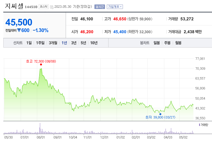The image size is (212, 143).
Task: Select the 1년 line chart period
Action: pos(64,43)
